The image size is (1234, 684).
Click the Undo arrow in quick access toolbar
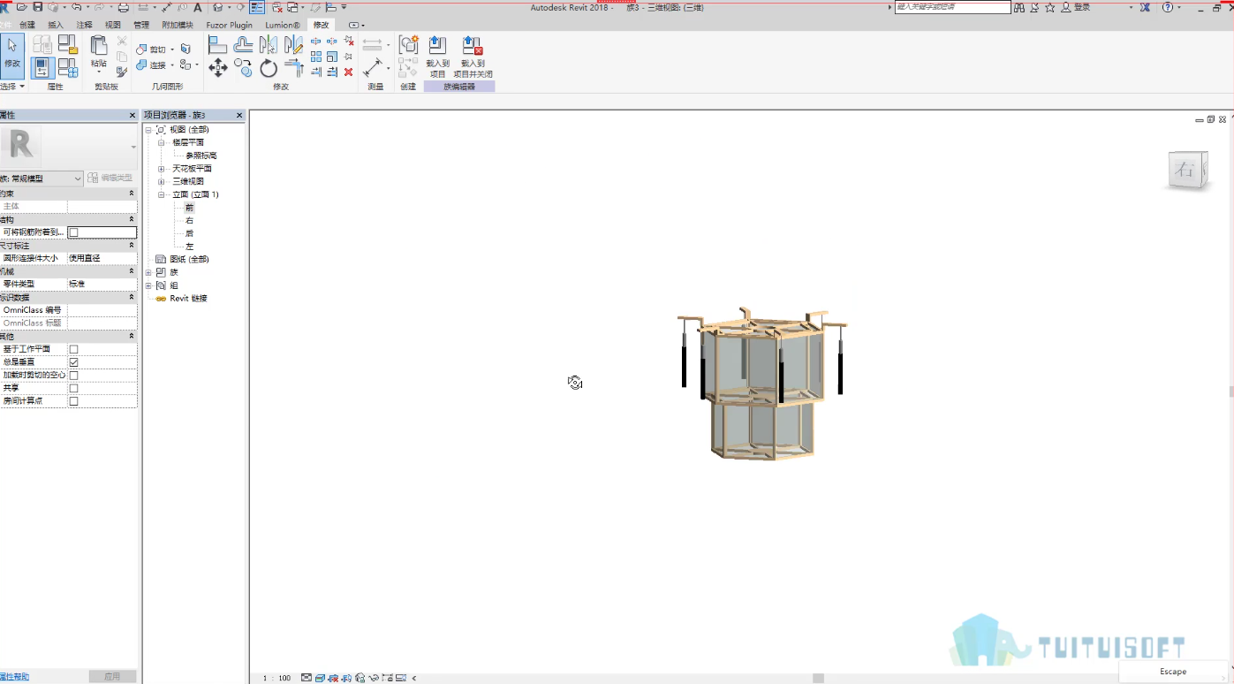(76, 7)
